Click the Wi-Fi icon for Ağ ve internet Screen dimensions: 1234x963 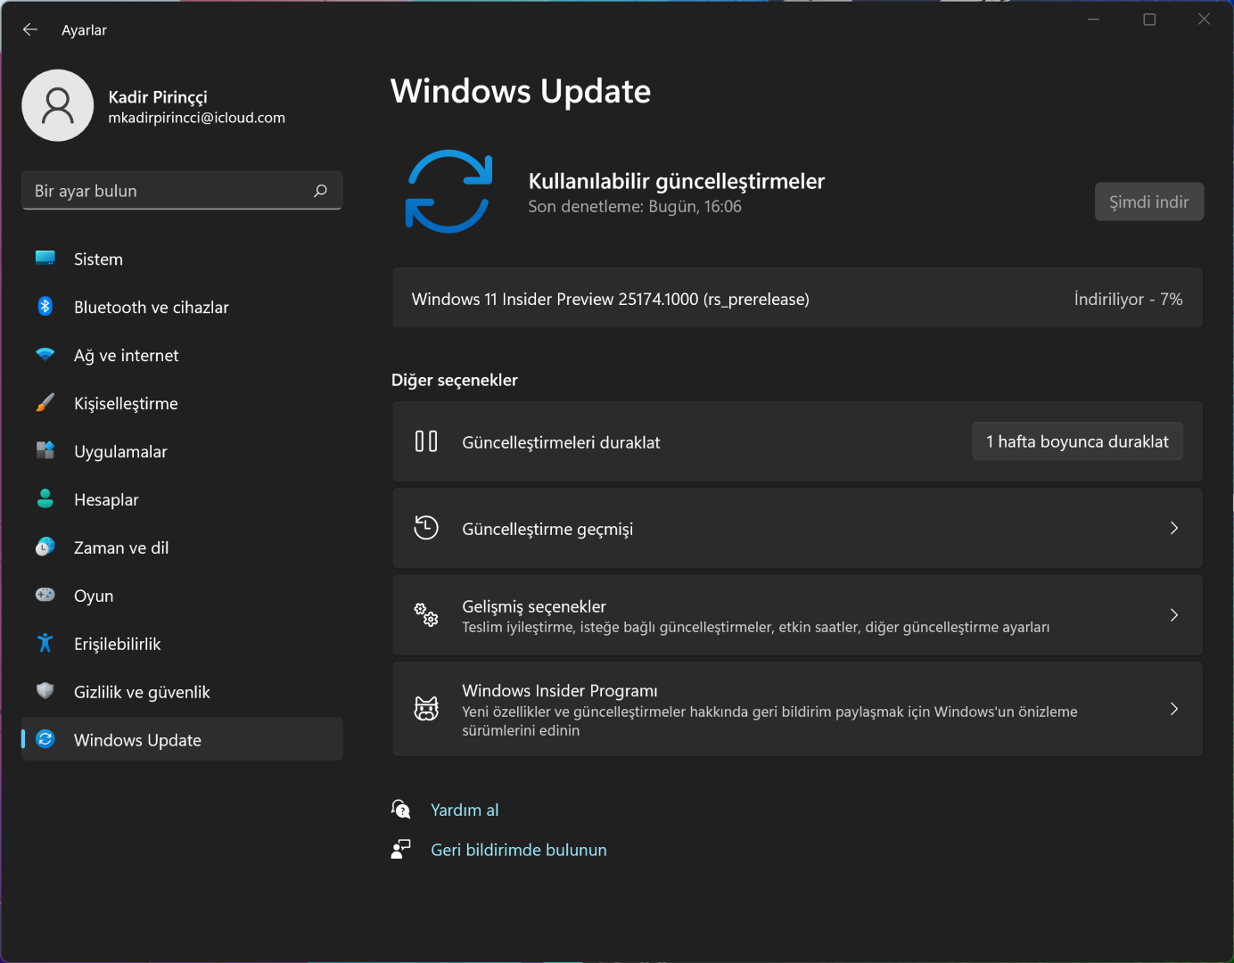[x=45, y=354]
